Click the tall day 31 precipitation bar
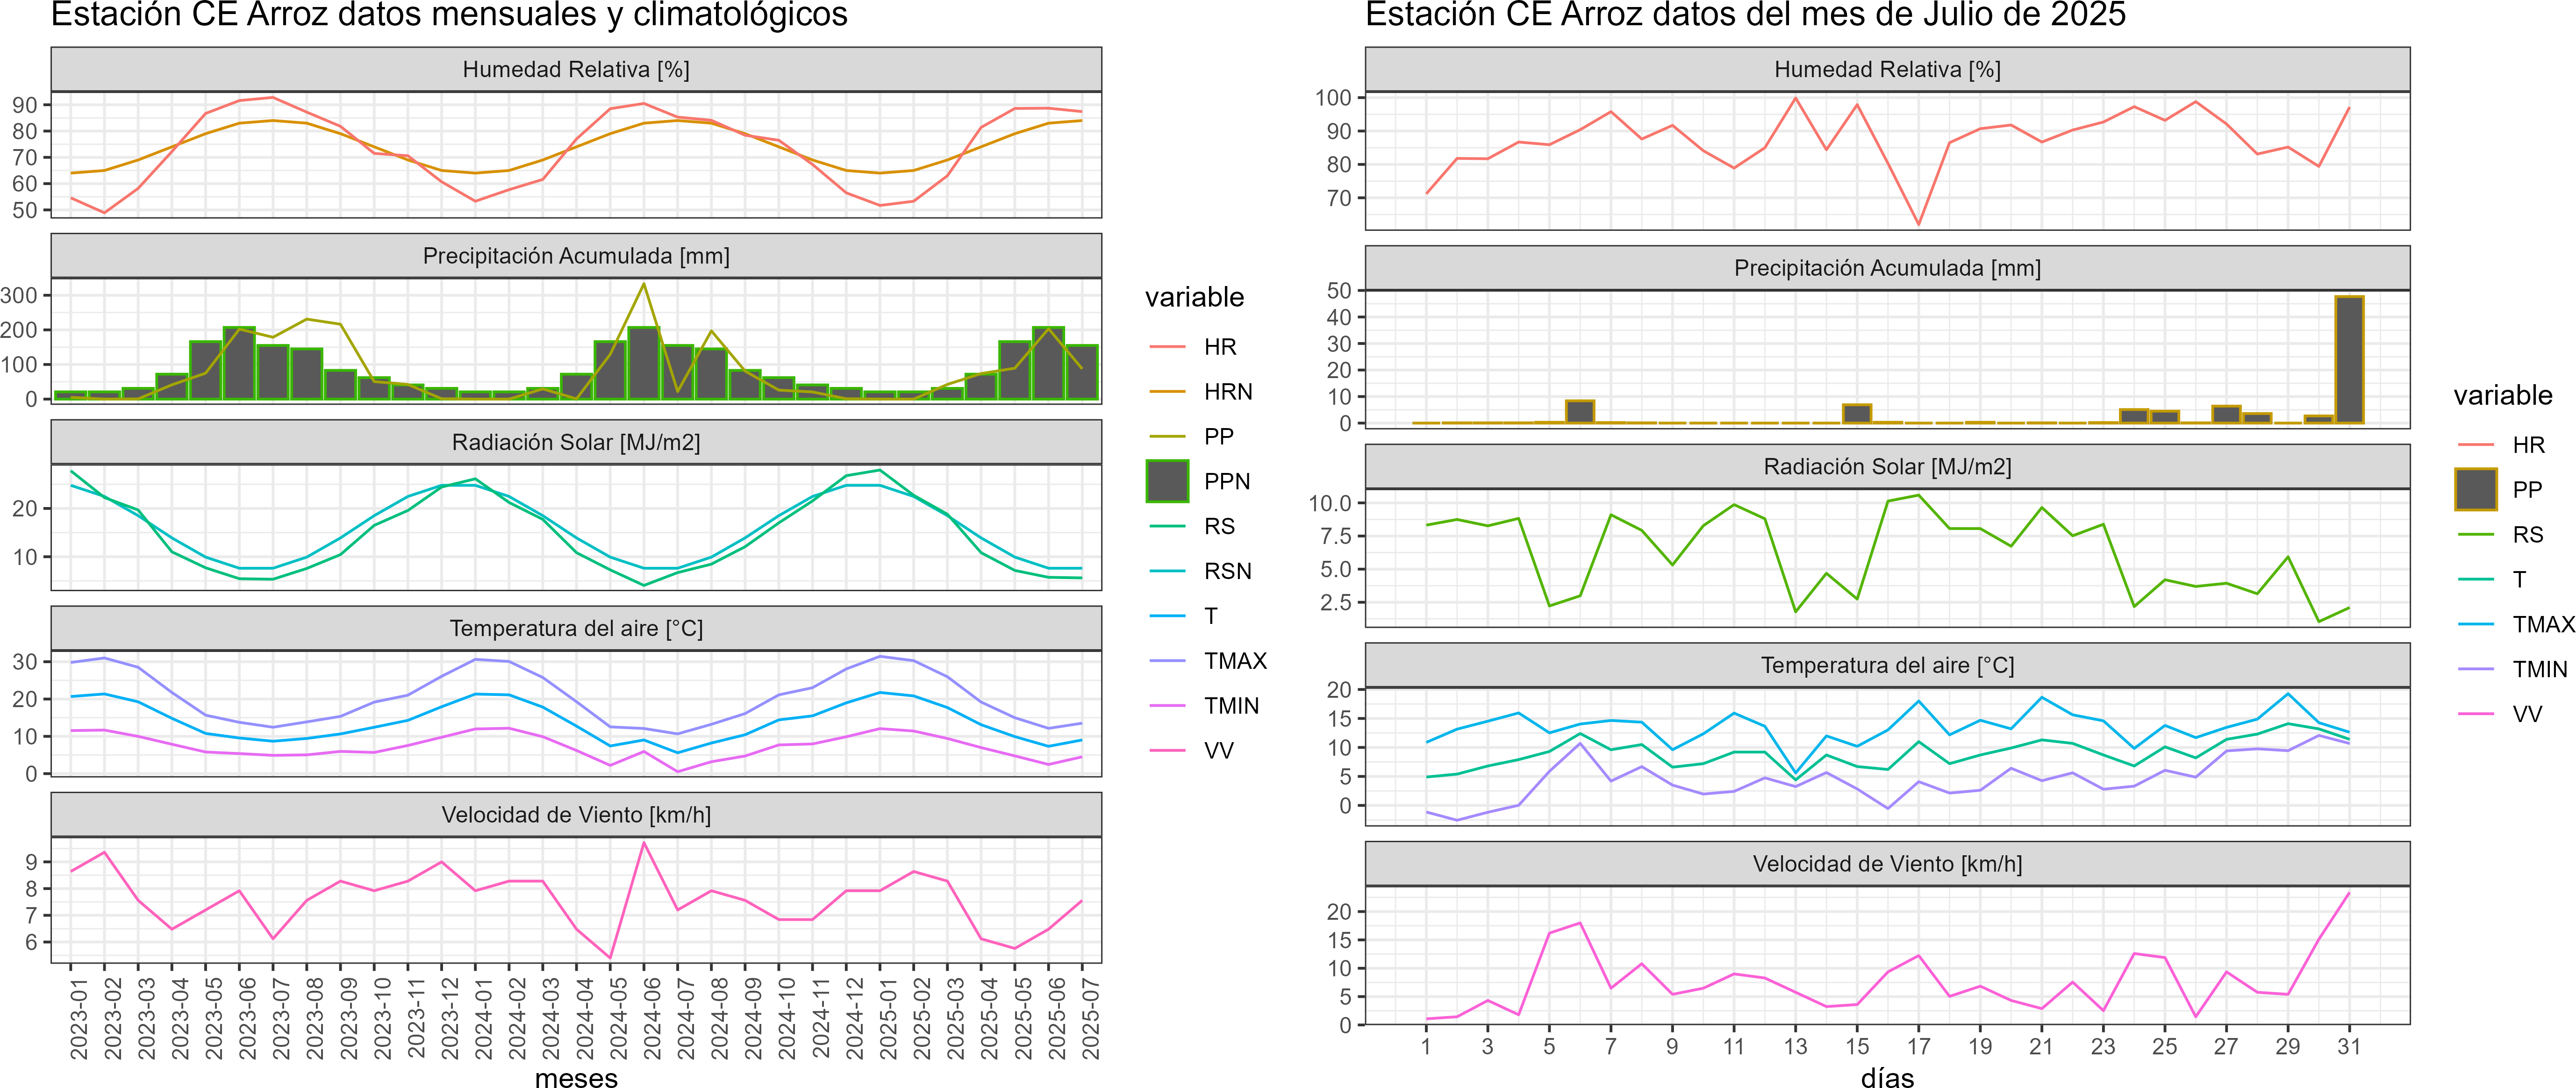The image size is (2576, 1088). pos(2349,360)
